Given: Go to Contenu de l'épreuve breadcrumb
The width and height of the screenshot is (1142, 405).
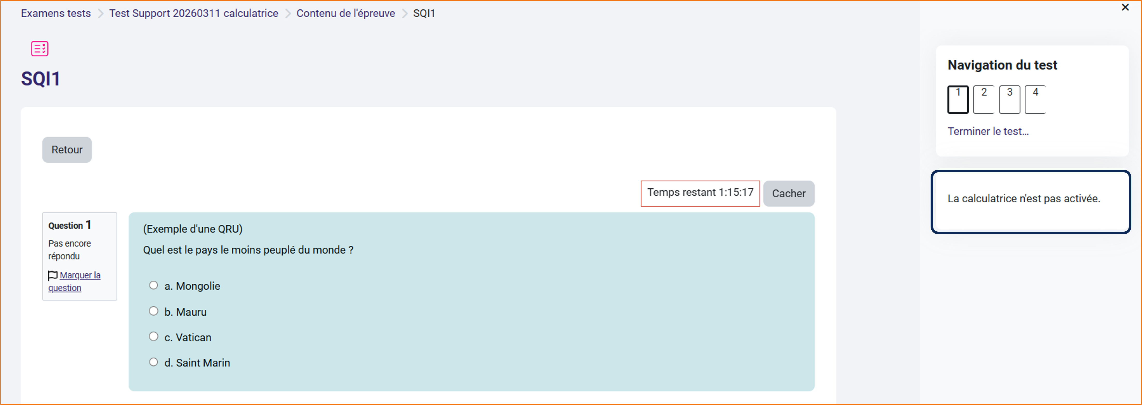Looking at the screenshot, I should pos(345,13).
